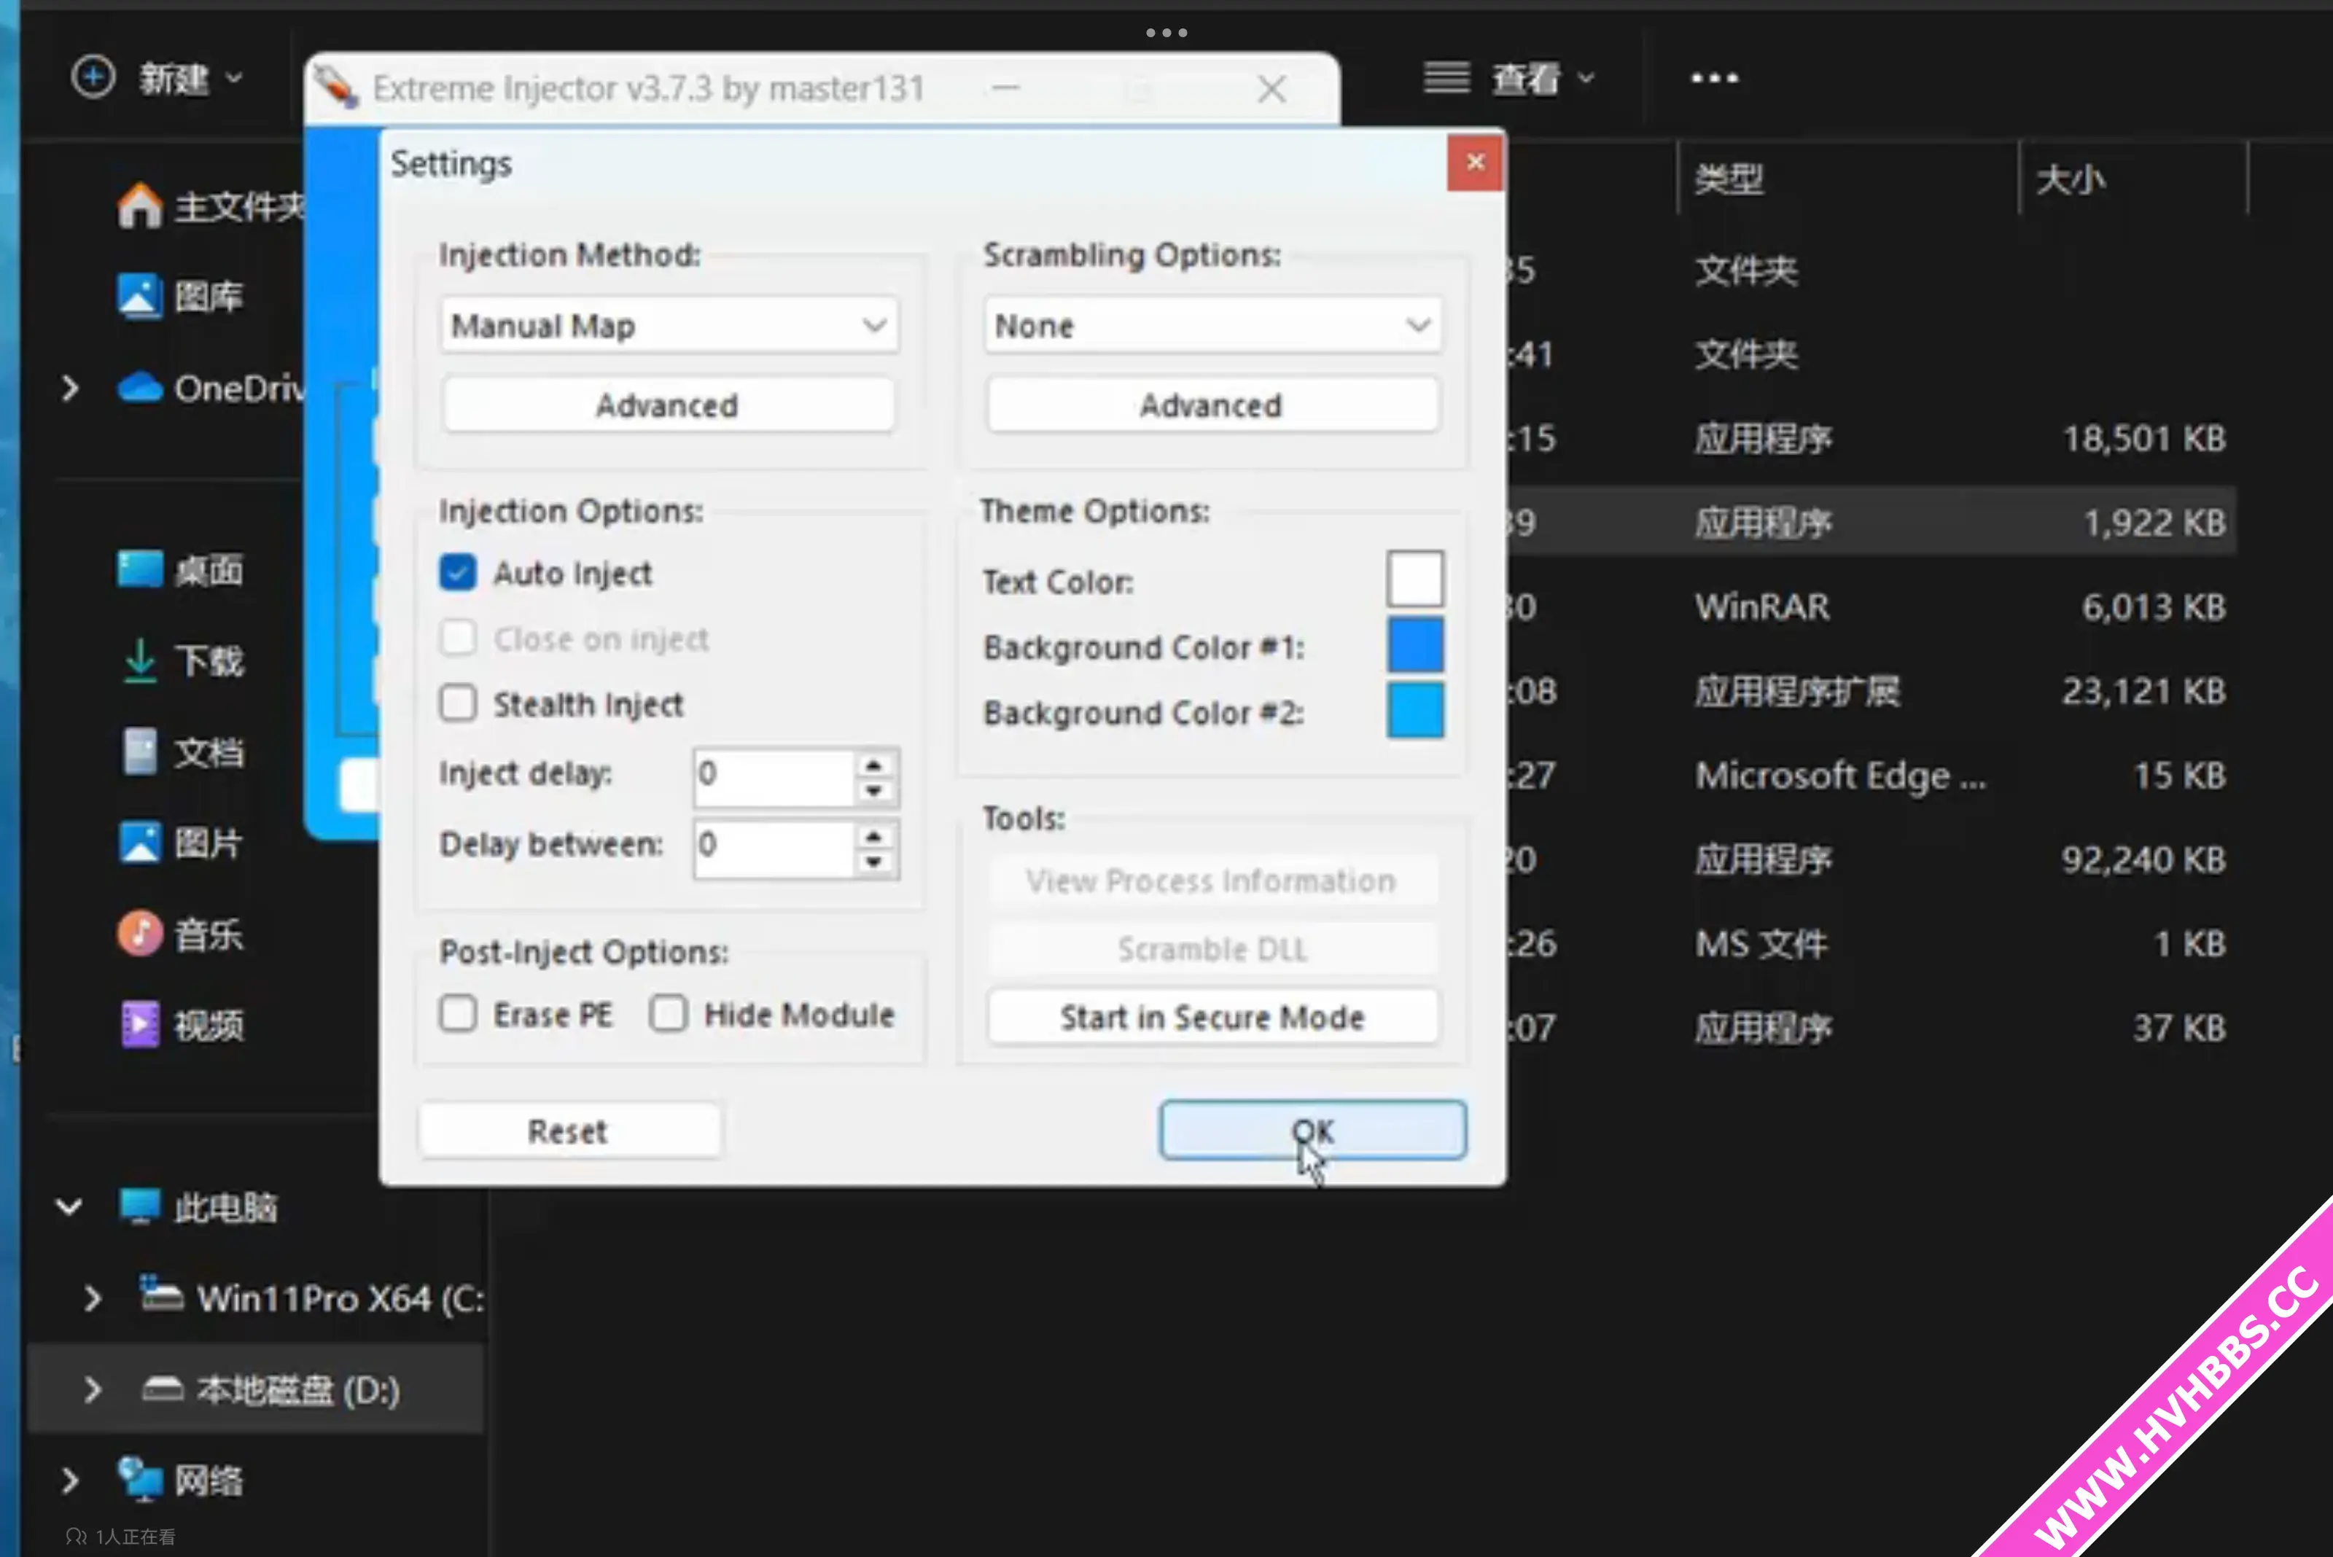2333x1557 pixels.
Task: Open the Videos folder icon
Action: pos(140,1025)
